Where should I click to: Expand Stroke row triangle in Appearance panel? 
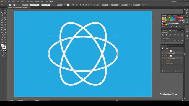[x=164, y=51]
